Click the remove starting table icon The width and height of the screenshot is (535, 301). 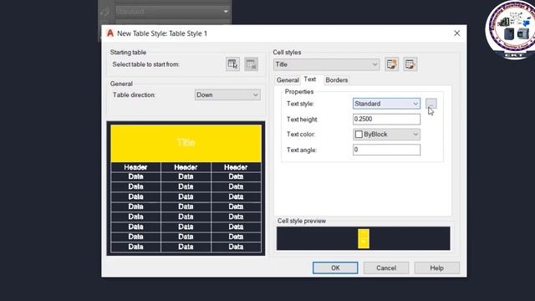pos(251,64)
